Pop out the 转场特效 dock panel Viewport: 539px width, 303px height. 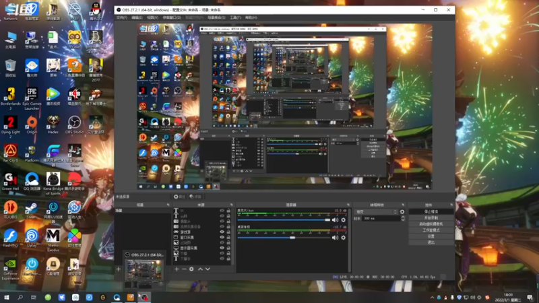click(403, 205)
